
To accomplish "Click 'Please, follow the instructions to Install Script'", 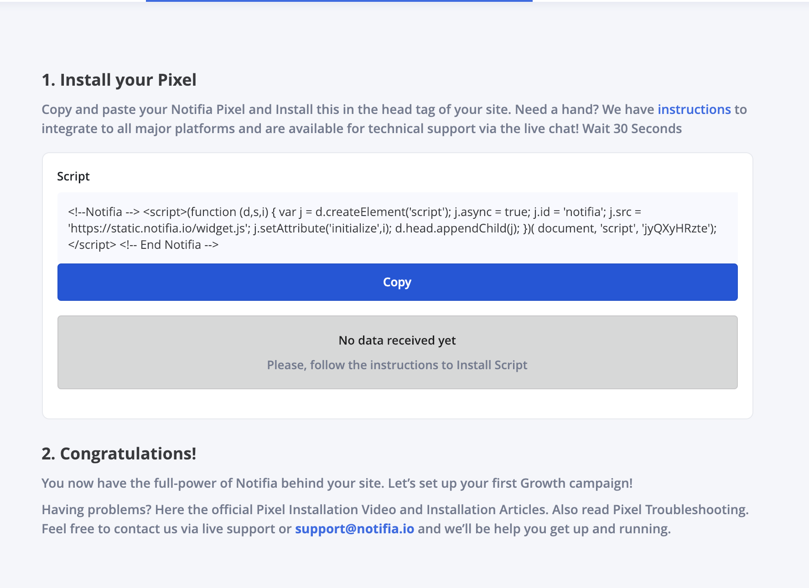I will click(x=397, y=365).
